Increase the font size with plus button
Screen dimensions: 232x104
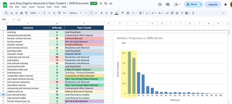pyautogui.click(x=96, y=13)
